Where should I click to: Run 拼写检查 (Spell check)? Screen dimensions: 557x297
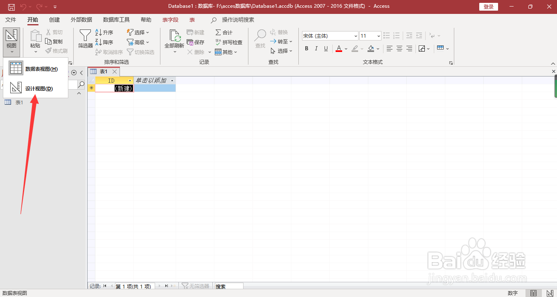coord(229,42)
